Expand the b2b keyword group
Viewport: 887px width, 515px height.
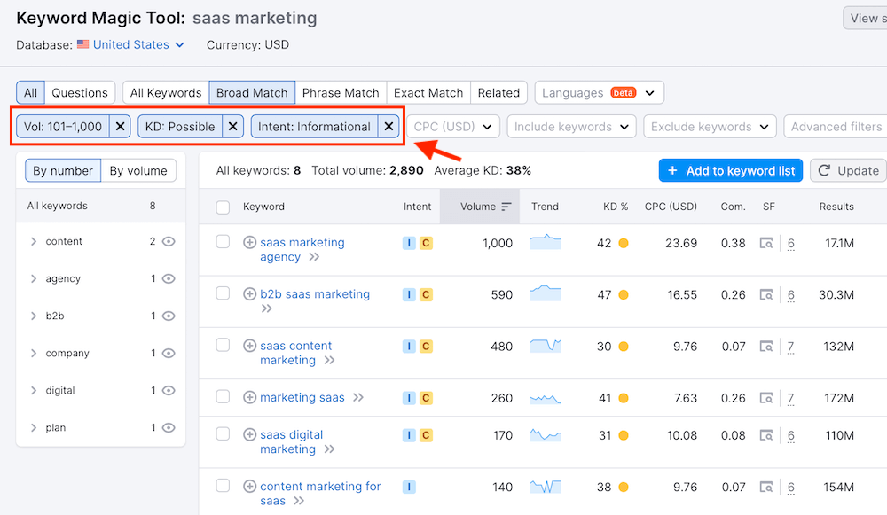34,316
